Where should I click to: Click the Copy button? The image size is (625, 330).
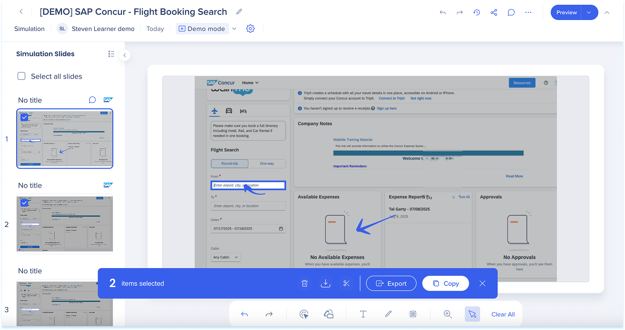[x=446, y=283]
